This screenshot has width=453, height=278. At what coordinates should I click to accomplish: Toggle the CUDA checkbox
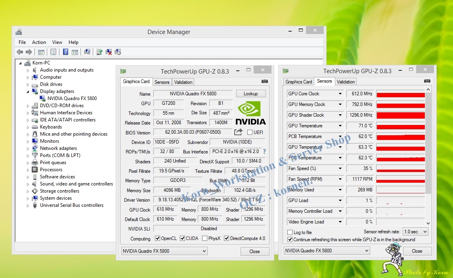tap(182, 238)
